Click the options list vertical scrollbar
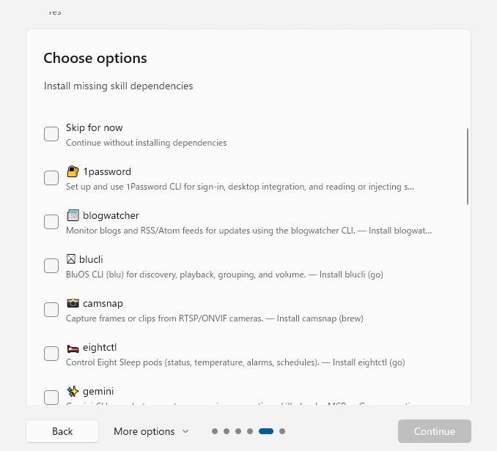497x451 pixels. [x=468, y=166]
